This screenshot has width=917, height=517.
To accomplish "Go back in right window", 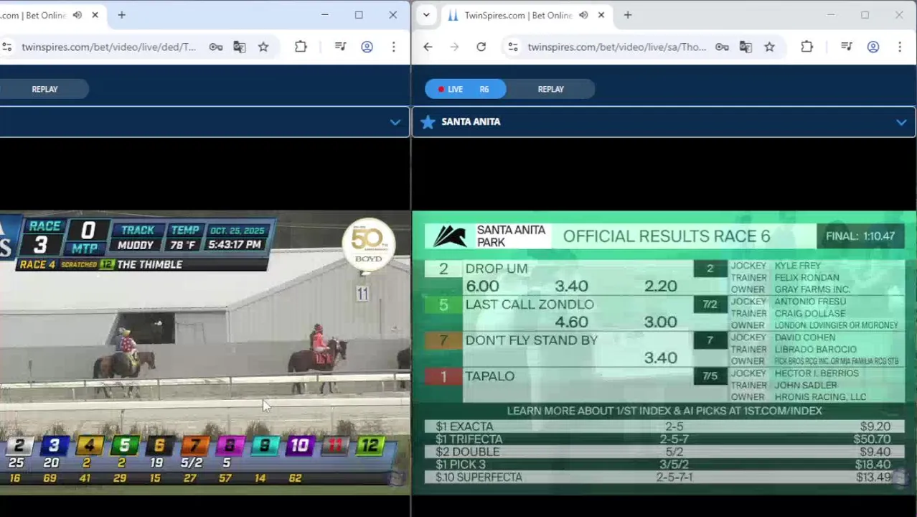I will pos(428,47).
